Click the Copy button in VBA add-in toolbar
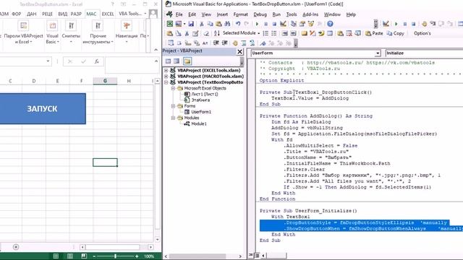The image size is (463, 260). point(396,33)
